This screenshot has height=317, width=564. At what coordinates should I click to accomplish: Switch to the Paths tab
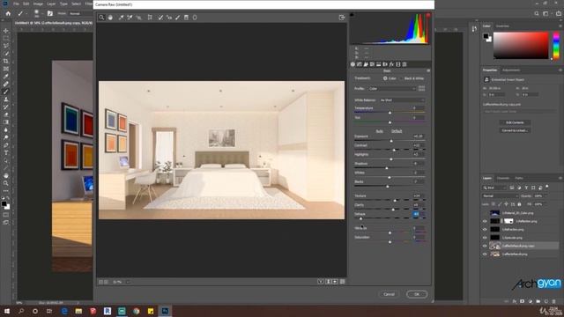(519, 178)
